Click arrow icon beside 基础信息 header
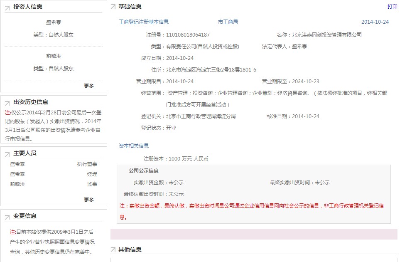The width and height of the screenshot is (417, 262). coord(113,7)
